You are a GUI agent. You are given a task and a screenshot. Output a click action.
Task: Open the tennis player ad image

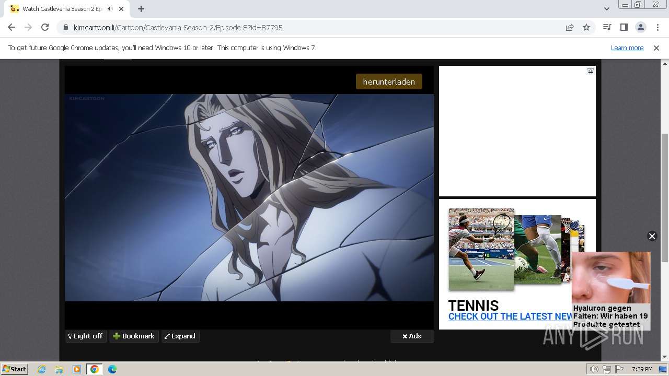point(481,250)
